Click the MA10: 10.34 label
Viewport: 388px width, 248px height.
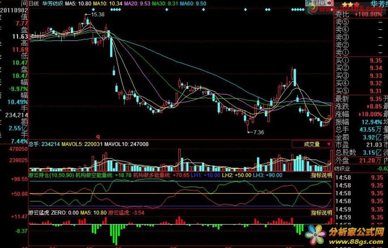(x=108, y=3)
